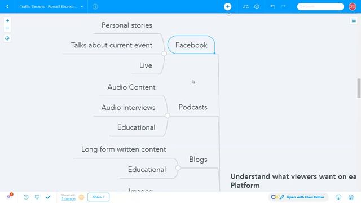Click Open with New Editor button
The height and width of the screenshot is (203, 361).
pos(298,197)
